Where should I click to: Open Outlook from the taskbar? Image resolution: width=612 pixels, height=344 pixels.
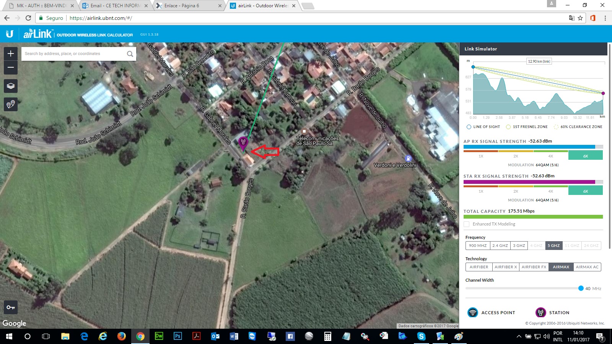pyautogui.click(x=215, y=336)
